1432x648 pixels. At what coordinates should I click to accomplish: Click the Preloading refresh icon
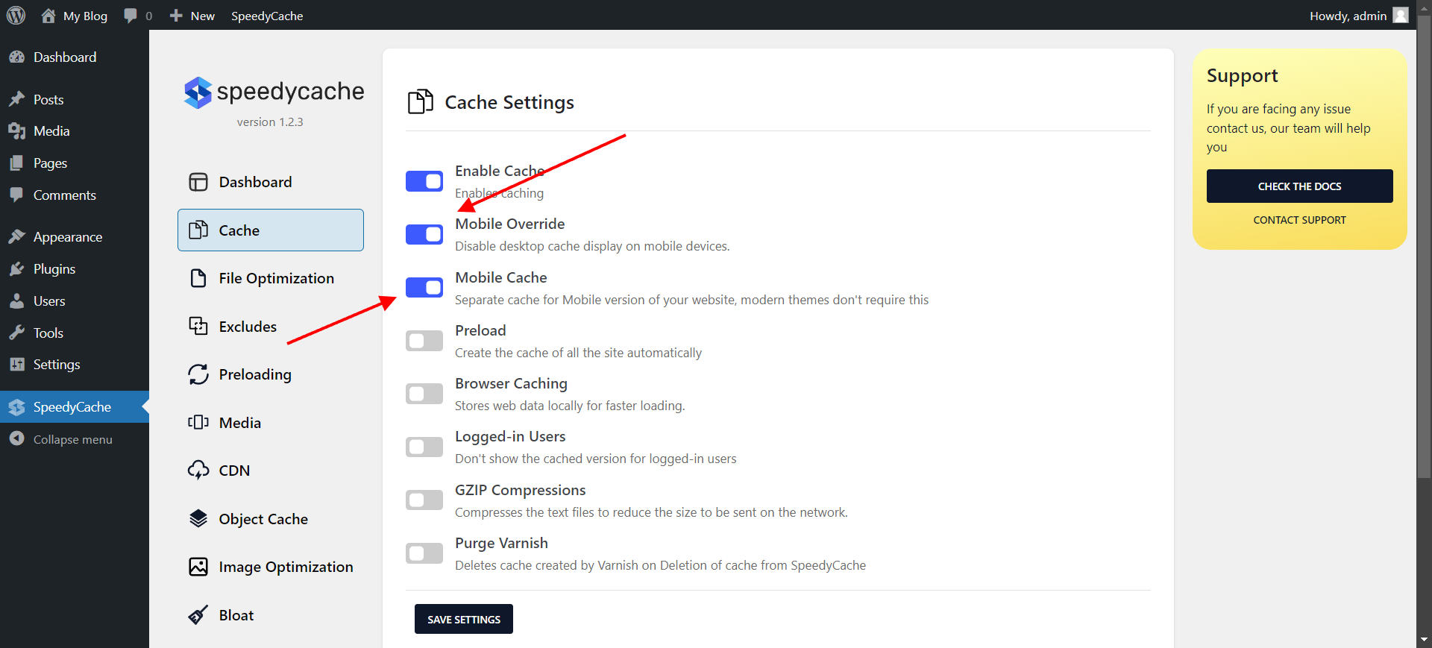tap(198, 374)
